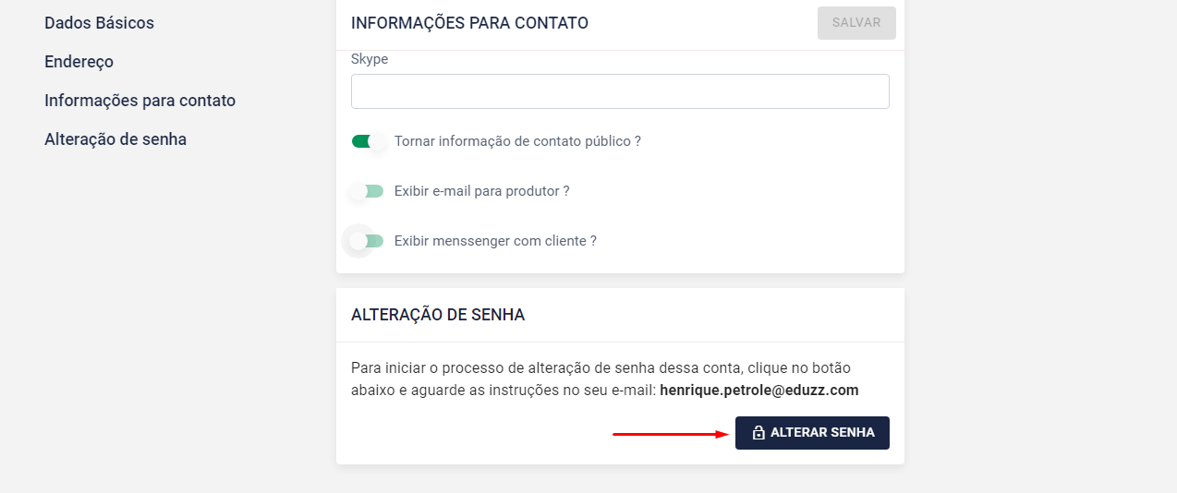
Task: Click the 'ALTERAÇÃO DE SENHA' card header
Action: click(x=438, y=315)
